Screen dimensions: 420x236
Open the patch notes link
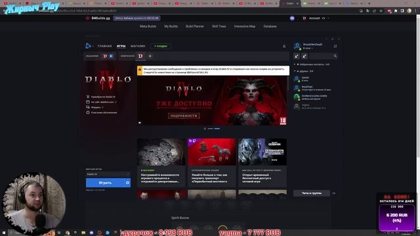(x=101, y=112)
